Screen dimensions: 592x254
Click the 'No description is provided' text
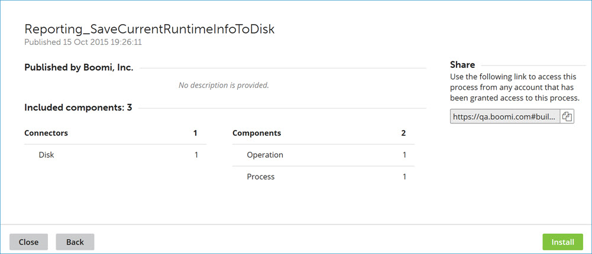[x=224, y=85]
